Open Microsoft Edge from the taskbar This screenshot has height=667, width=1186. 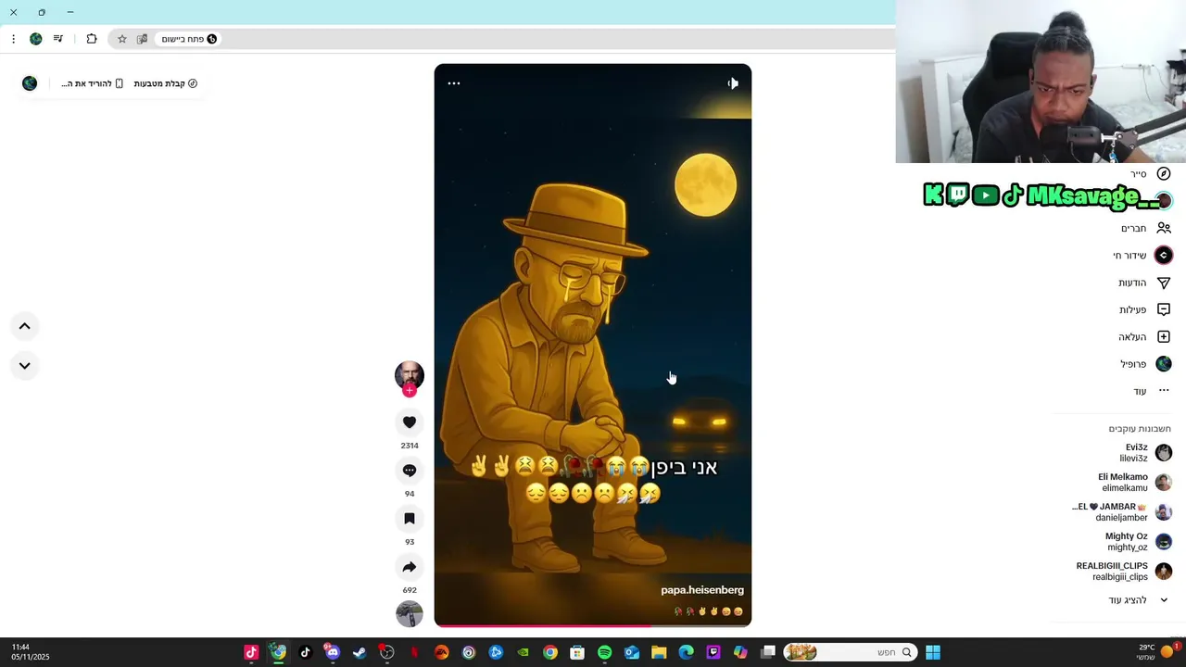686,653
